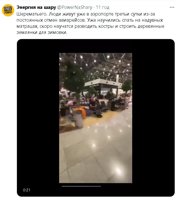Screen dimensions: 178x198
Task: Click the black area left of video frame
Action: pyautogui.click(x=38, y=116)
